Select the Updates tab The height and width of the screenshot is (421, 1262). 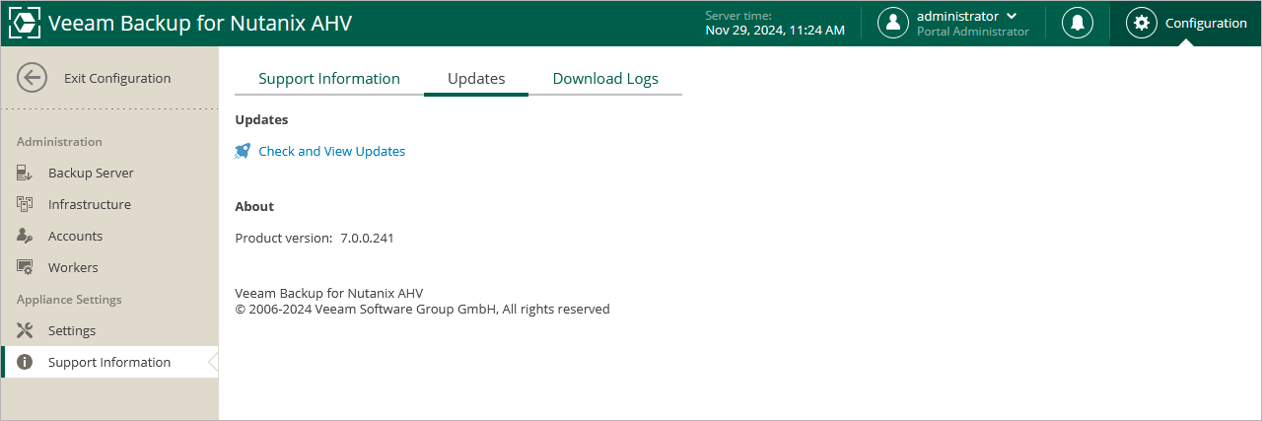(476, 79)
